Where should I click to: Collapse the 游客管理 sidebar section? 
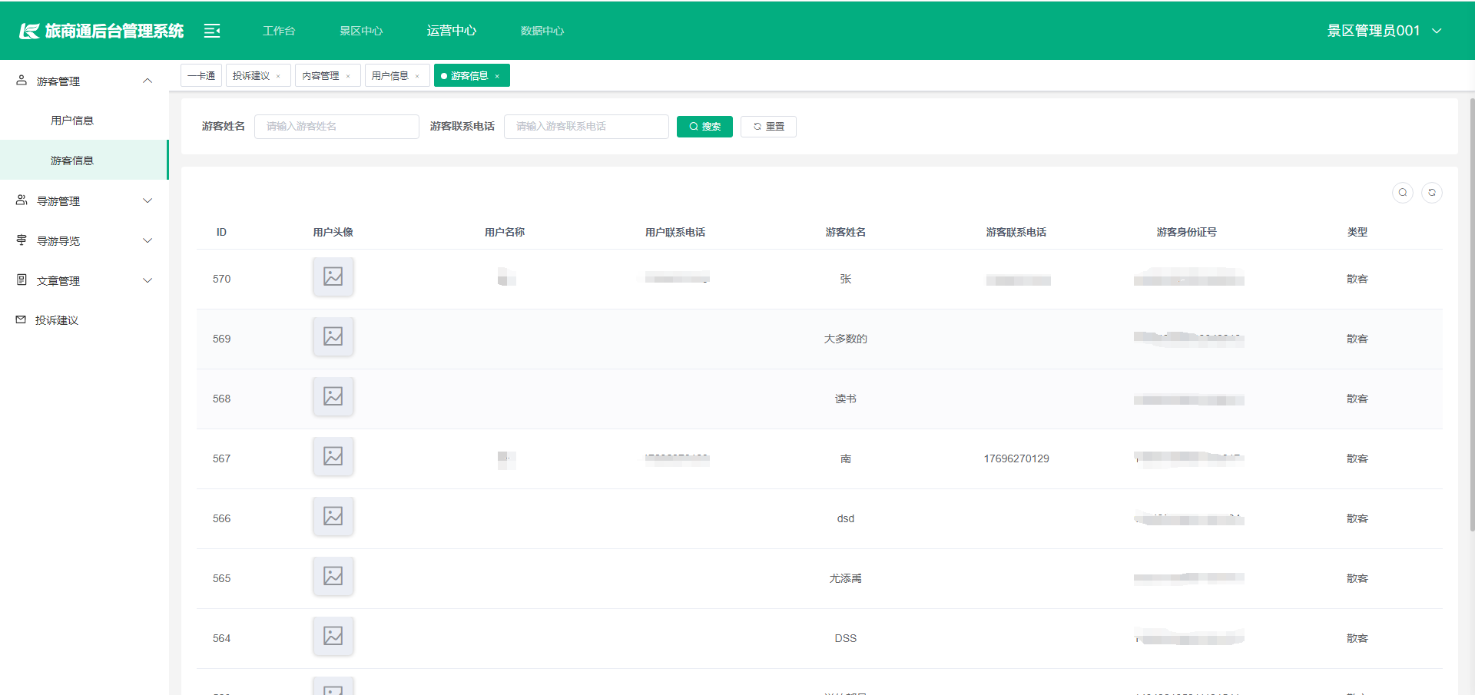(x=147, y=81)
